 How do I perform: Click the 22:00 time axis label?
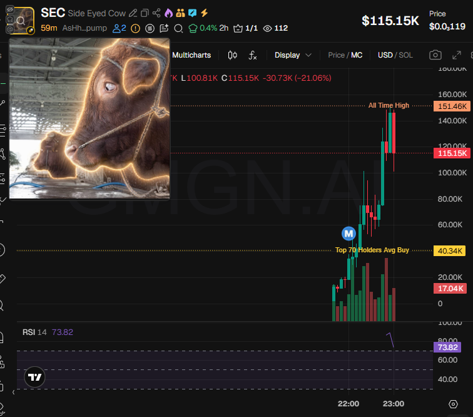tap(348, 404)
